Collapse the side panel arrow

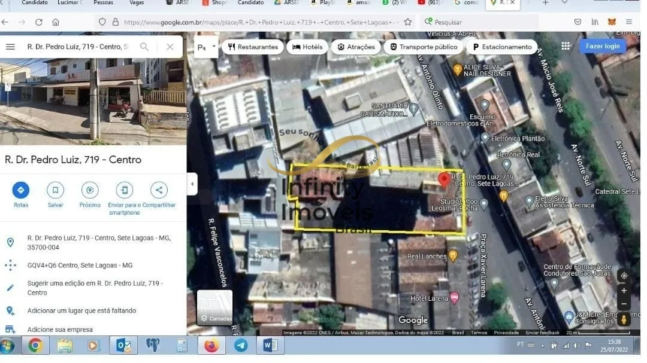click(x=192, y=184)
